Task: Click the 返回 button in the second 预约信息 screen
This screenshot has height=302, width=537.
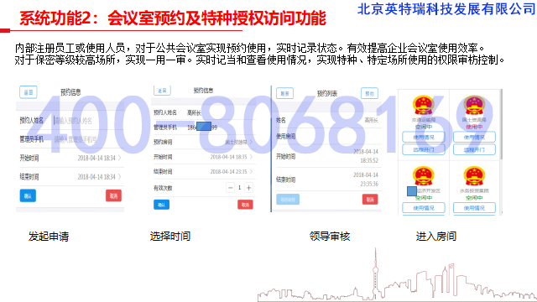Action: (x=162, y=91)
